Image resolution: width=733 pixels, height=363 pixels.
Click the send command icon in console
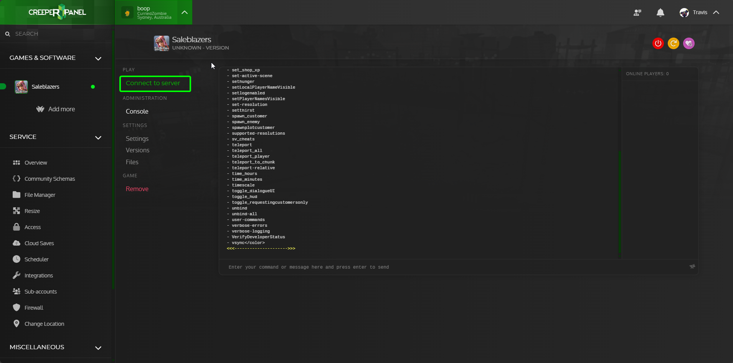(x=692, y=266)
